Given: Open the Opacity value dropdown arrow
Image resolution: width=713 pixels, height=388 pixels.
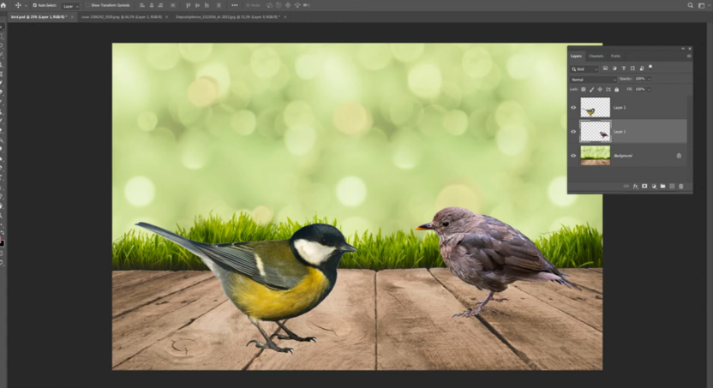Looking at the screenshot, I should click(x=650, y=79).
